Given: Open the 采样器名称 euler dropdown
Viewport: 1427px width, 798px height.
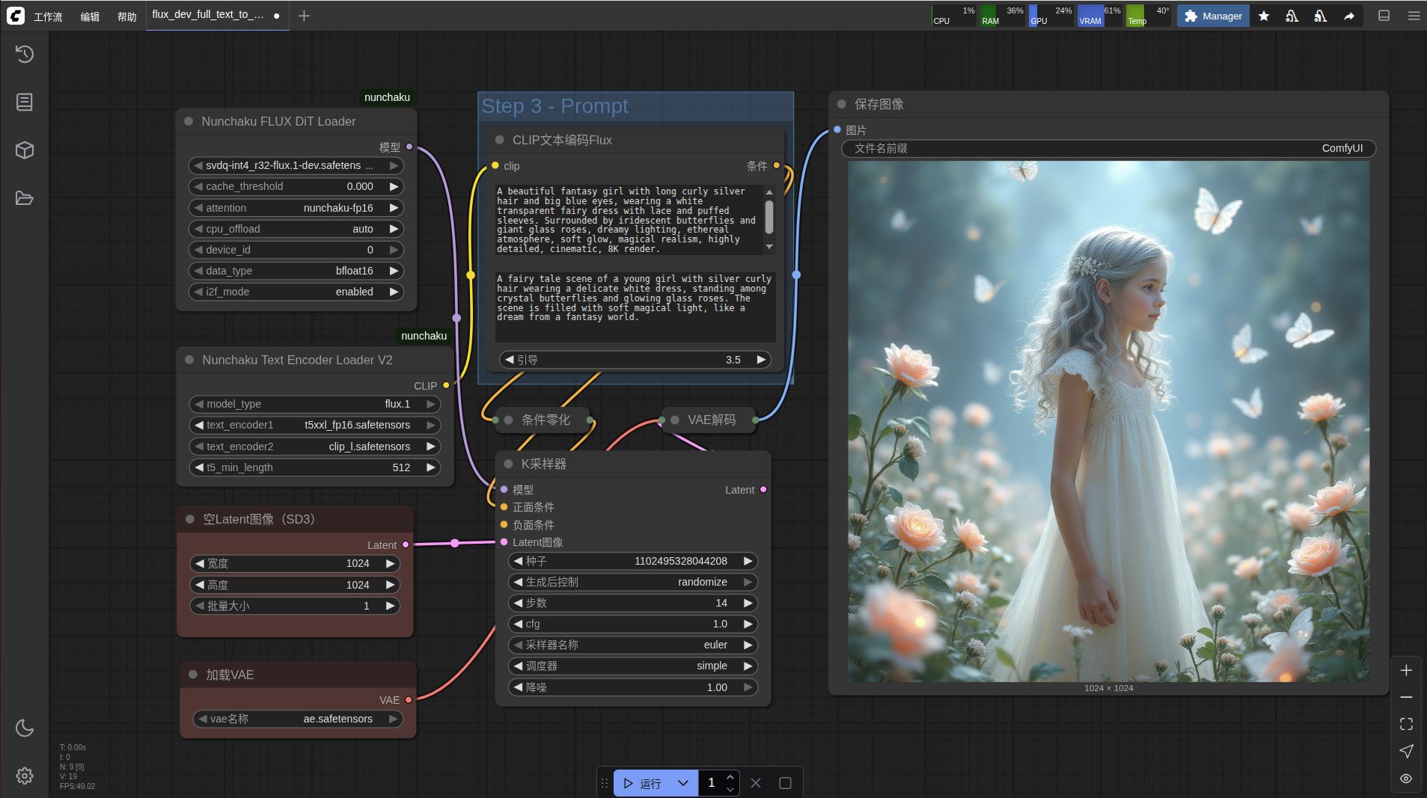Looking at the screenshot, I should [633, 645].
